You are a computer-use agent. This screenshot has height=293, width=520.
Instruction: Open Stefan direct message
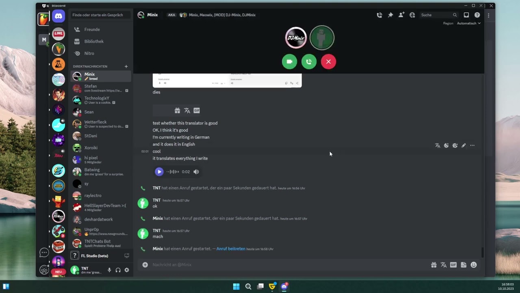[101, 88]
